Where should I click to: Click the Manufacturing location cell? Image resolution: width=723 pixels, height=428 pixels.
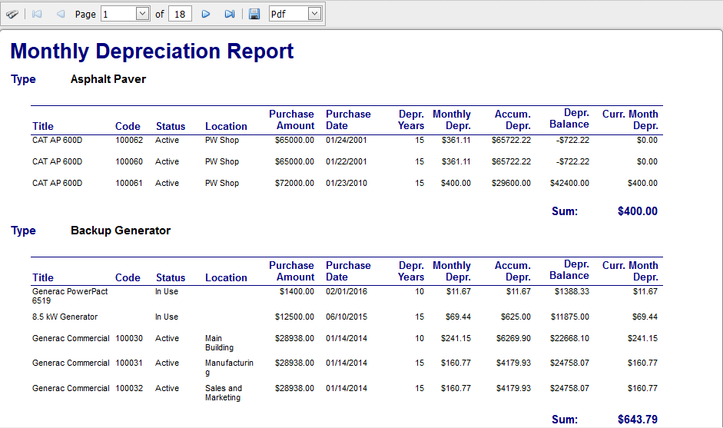(229, 368)
